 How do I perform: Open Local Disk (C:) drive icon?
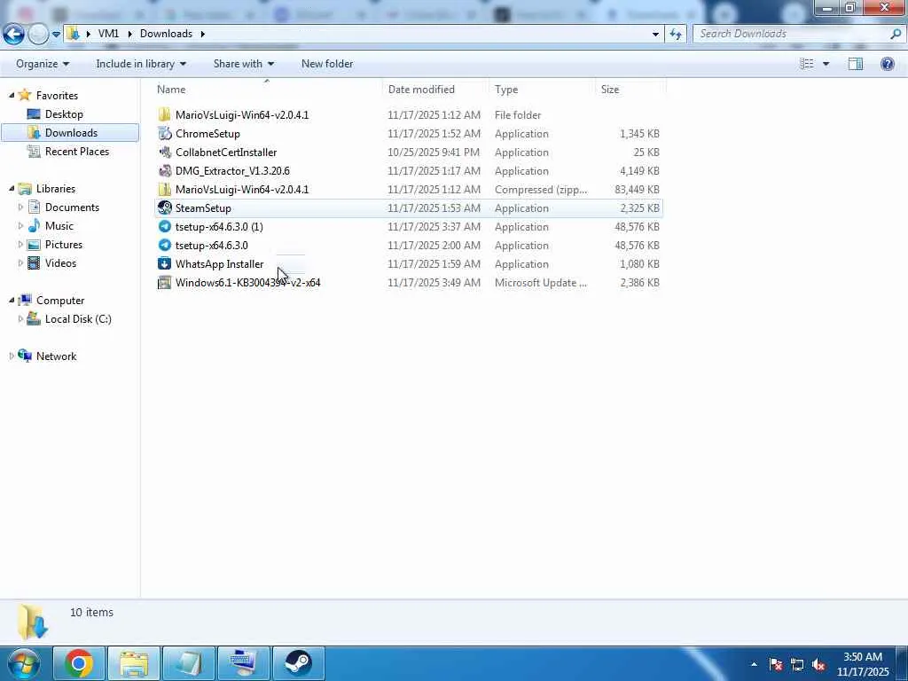point(35,318)
